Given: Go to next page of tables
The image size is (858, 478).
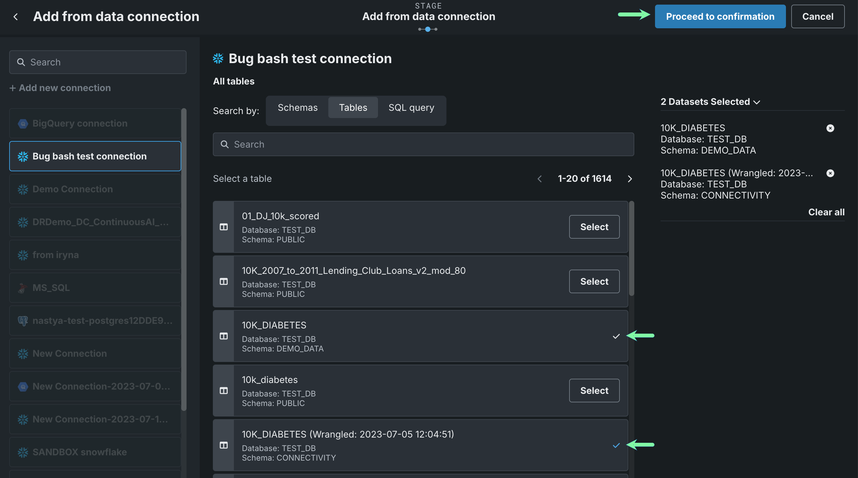Looking at the screenshot, I should point(629,179).
